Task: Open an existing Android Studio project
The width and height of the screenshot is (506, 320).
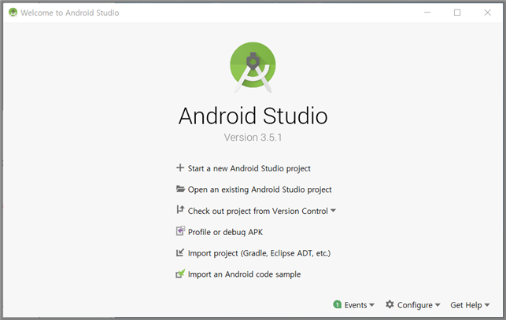Action: click(x=260, y=189)
